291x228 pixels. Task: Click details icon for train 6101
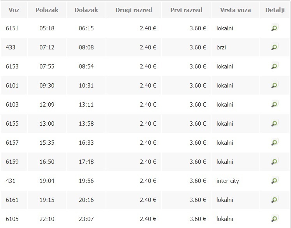275,85
